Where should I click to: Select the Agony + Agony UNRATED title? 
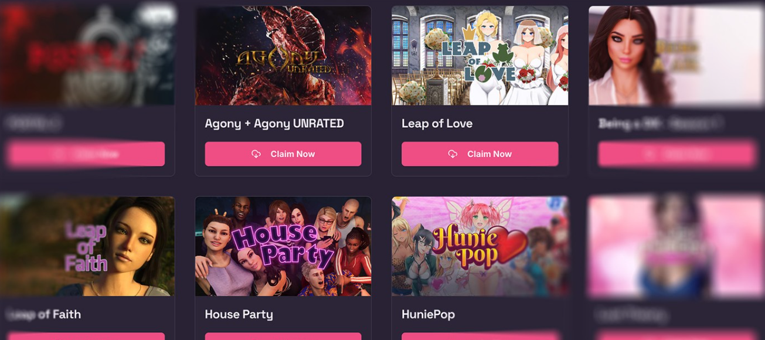tap(274, 124)
